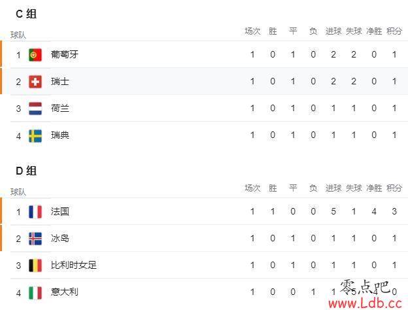Viewport: 408px width, 310px height.
Task: Open the 荷兰 team name
Action: [60, 109]
